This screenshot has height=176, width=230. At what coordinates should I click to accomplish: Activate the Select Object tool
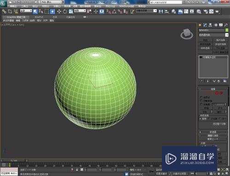tap(35, 11)
